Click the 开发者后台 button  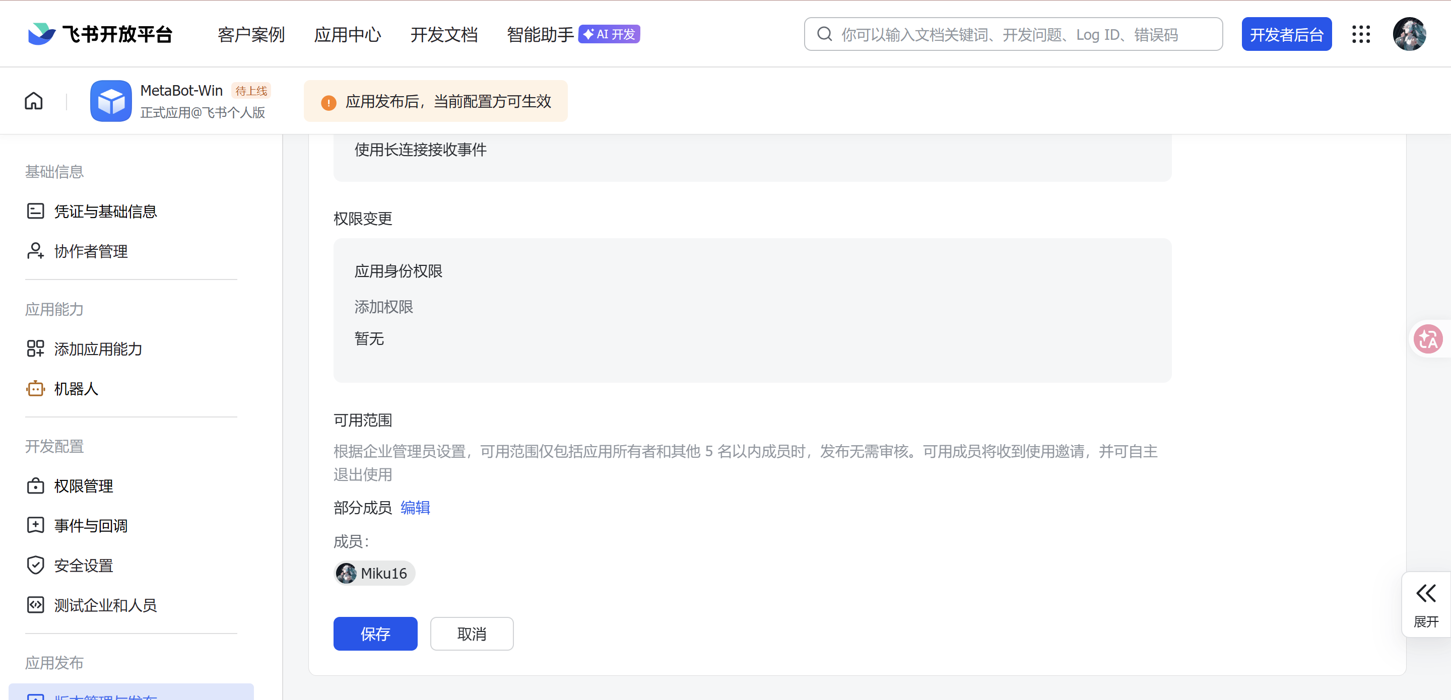click(x=1286, y=34)
